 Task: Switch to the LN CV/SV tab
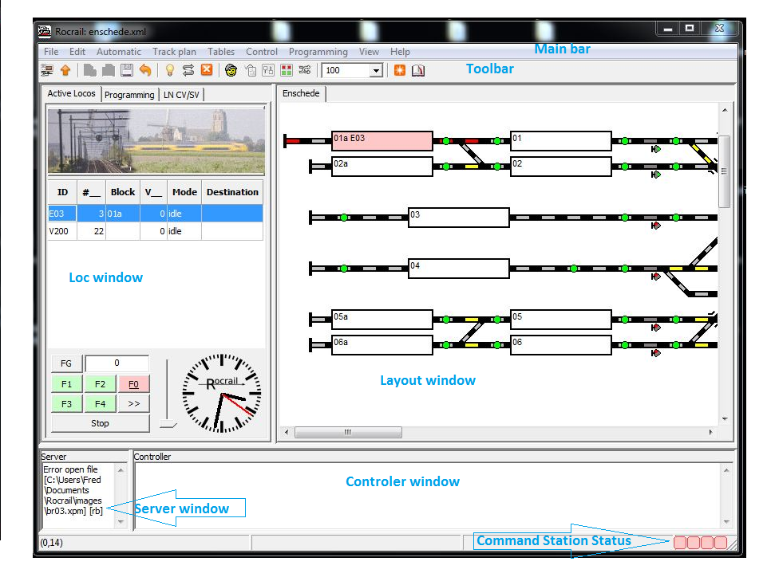[182, 95]
